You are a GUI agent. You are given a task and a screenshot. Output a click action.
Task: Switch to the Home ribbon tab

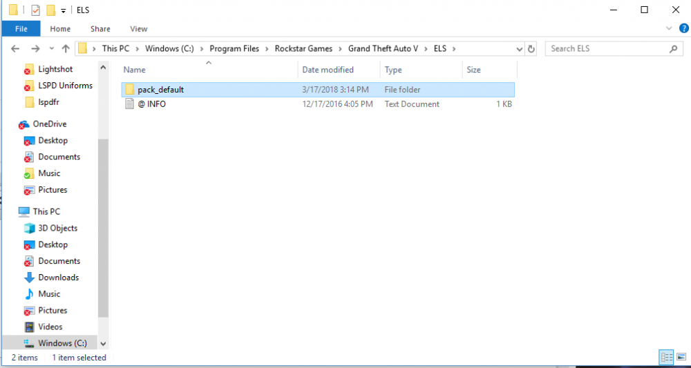point(60,29)
